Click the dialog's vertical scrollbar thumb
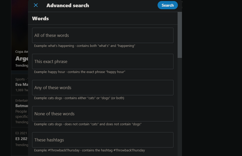This screenshot has width=242, height=156. coord(180,35)
